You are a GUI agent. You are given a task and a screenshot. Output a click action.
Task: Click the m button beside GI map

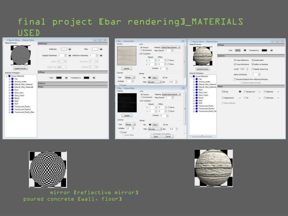point(260,98)
